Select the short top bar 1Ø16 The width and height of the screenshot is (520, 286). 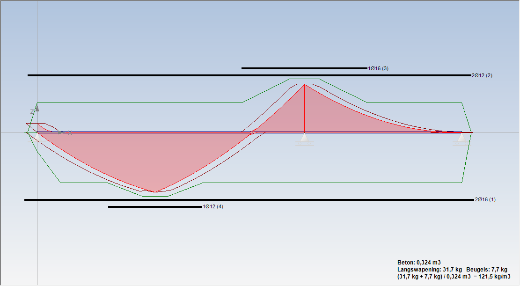[x=304, y=68]
